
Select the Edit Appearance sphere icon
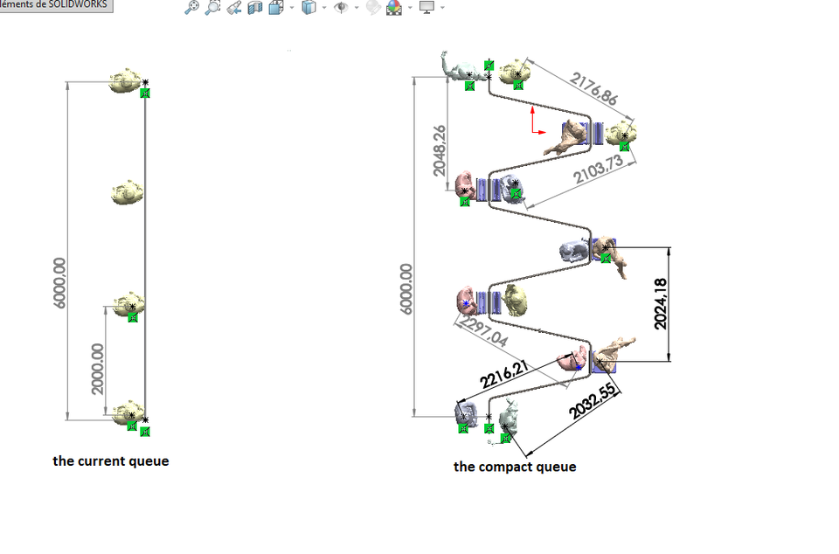(374, 8)
